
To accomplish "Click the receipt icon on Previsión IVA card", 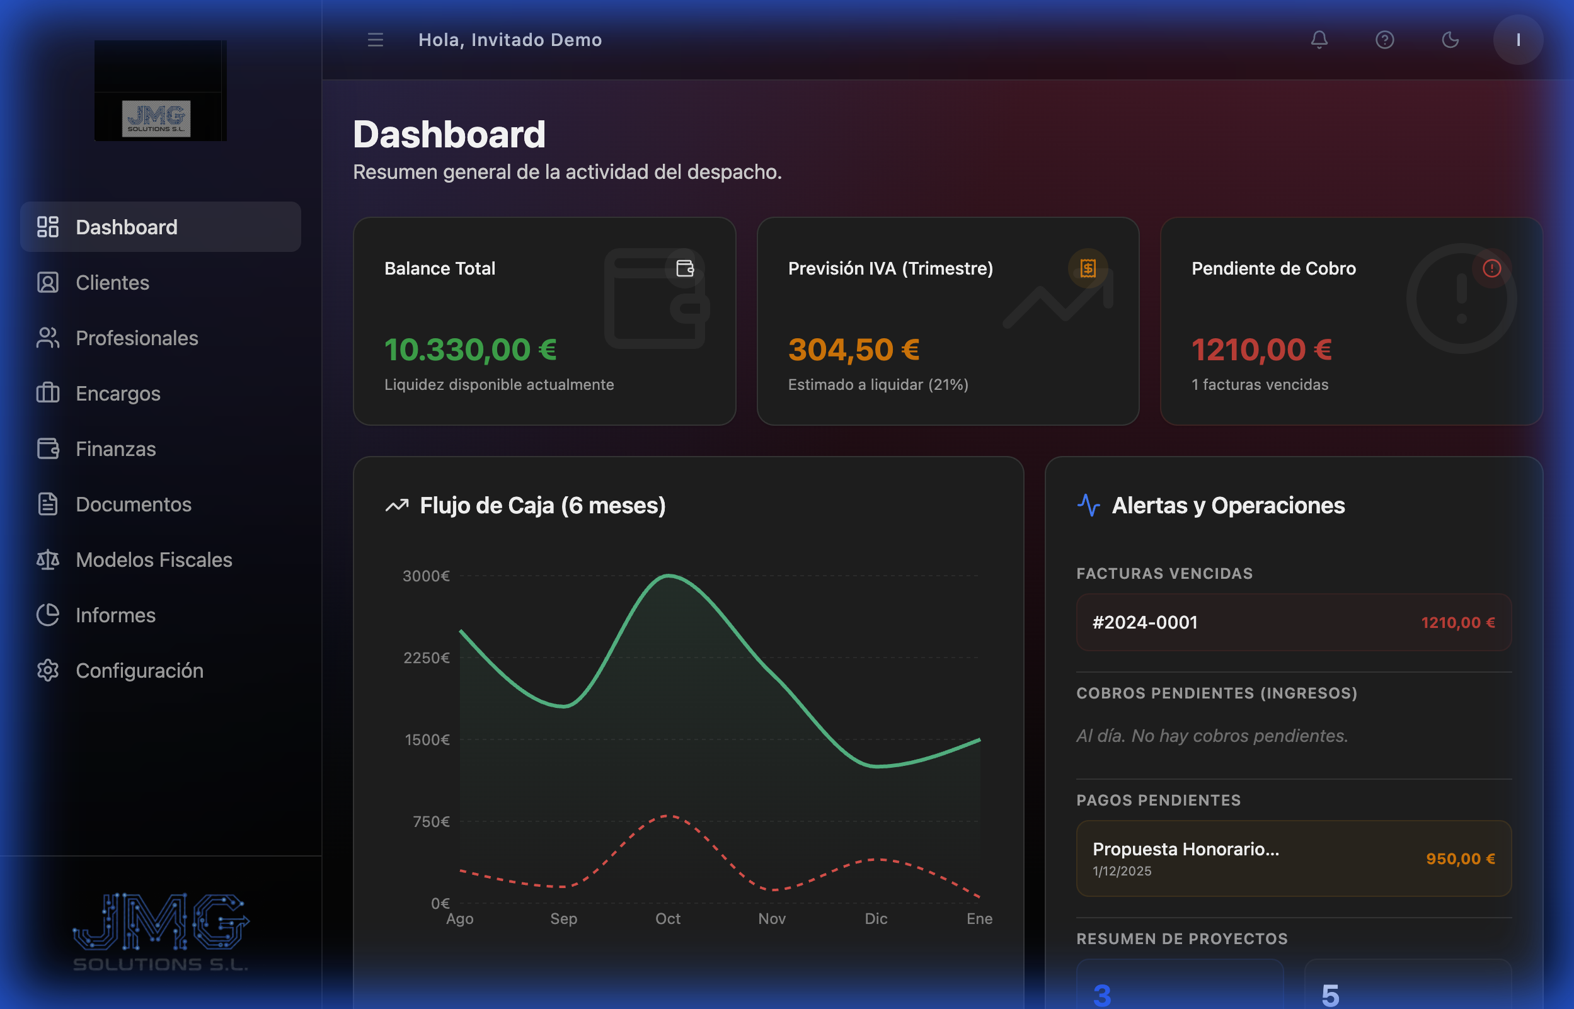I will coord(1088,268).
